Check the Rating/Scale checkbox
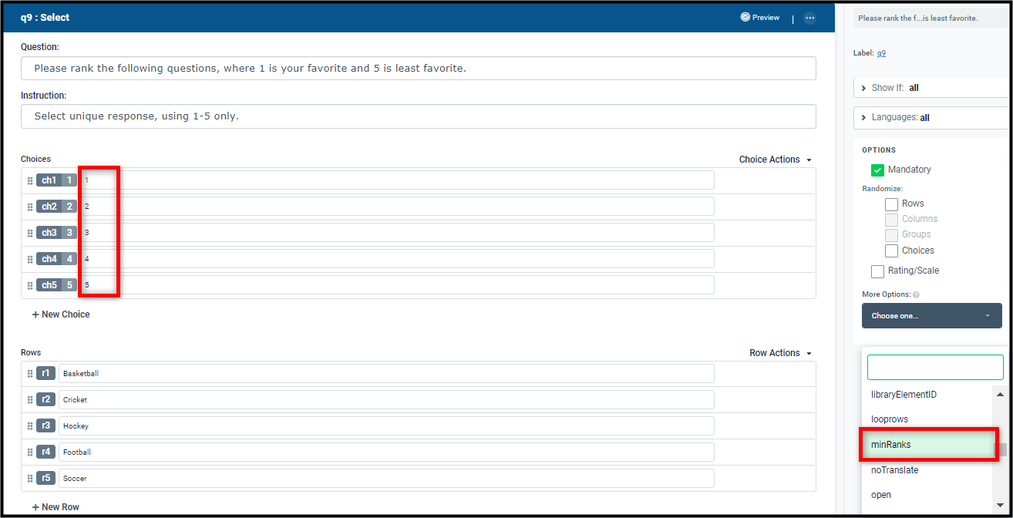Viewport: 1013px width, 518px height. 877,271
